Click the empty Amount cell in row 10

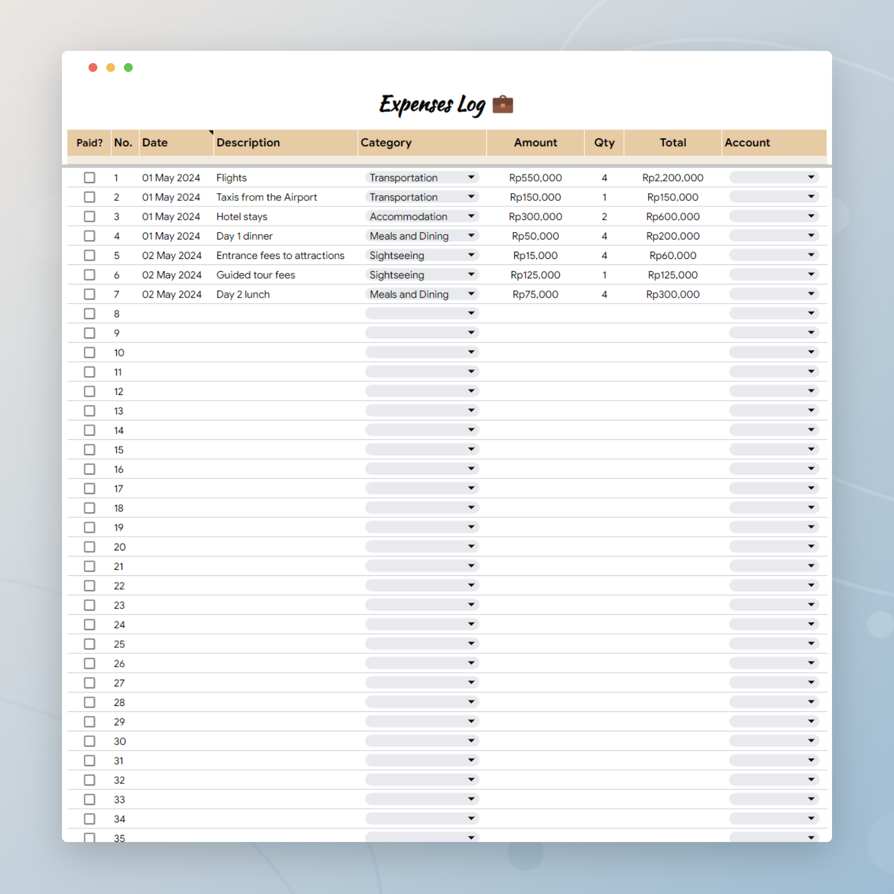point(536,352)
